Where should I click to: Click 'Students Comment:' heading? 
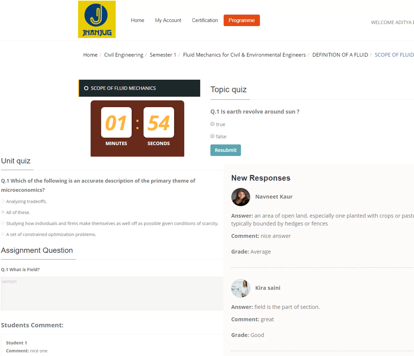pos(32,325)
